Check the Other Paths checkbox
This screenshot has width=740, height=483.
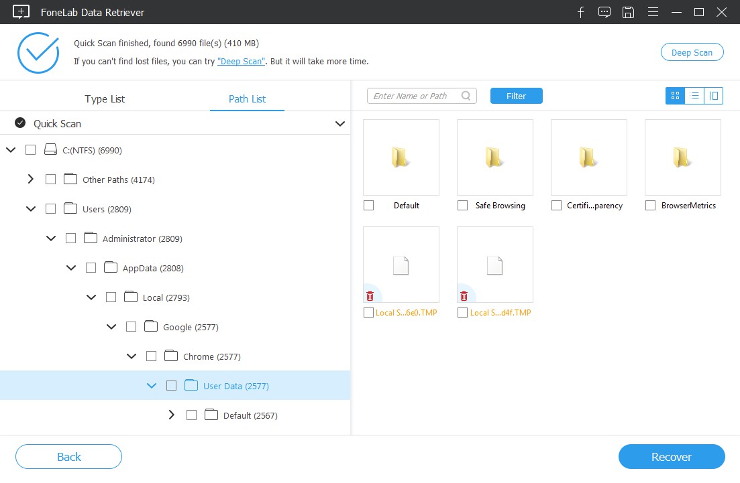50,179
